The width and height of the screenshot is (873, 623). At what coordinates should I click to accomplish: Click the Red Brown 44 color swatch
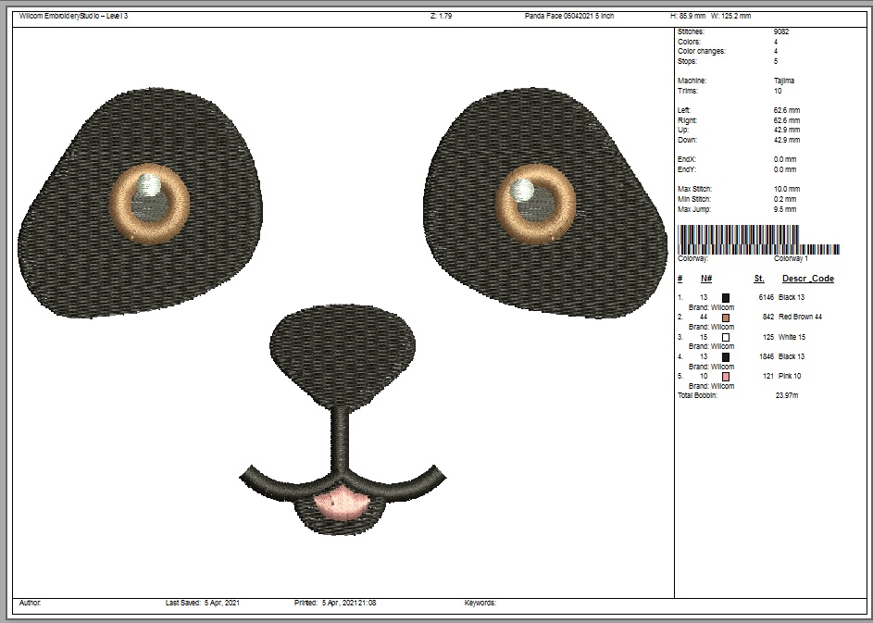tap(726, 318)
